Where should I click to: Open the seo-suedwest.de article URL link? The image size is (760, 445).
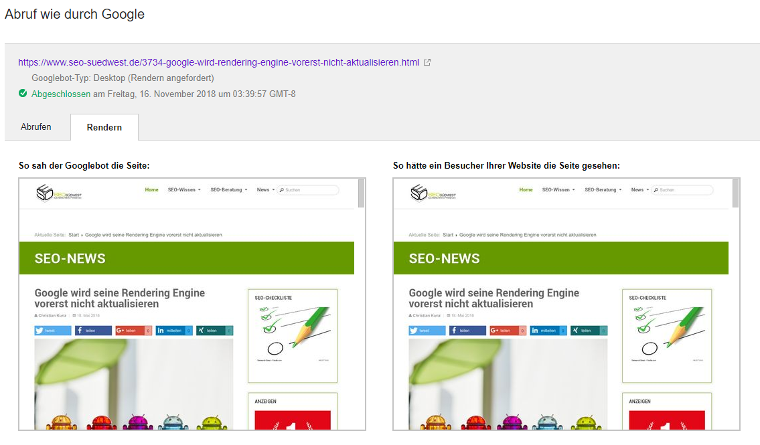click(218, 62)
